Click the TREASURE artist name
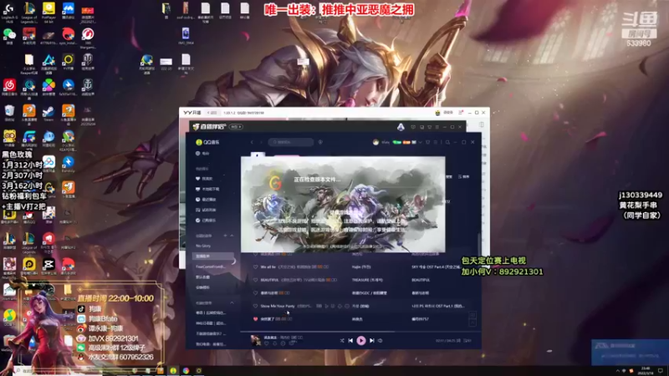 [367, 280]
